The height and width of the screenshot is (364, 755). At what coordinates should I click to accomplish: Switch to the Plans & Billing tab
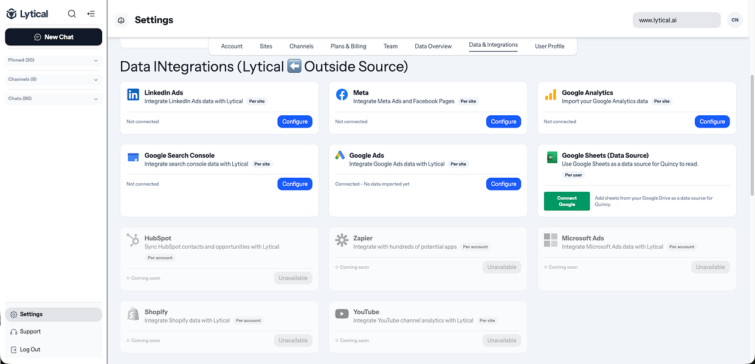(348, 46)
